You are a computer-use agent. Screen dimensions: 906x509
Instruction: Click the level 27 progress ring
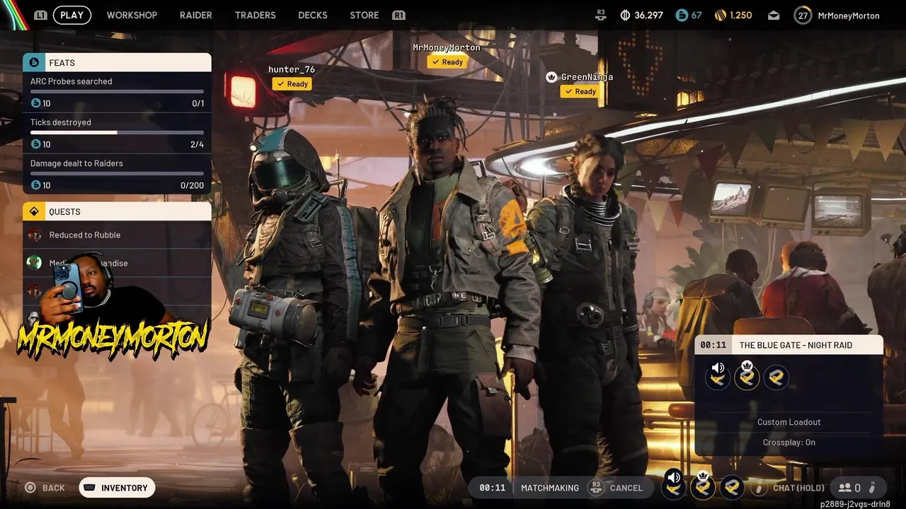(x=803, y=15)
